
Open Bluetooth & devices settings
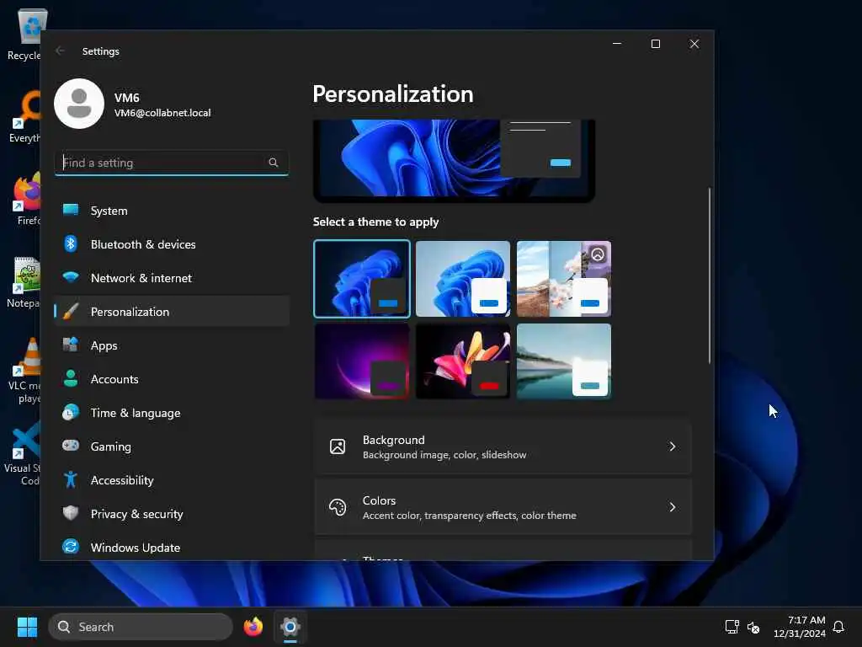(172, 244)
